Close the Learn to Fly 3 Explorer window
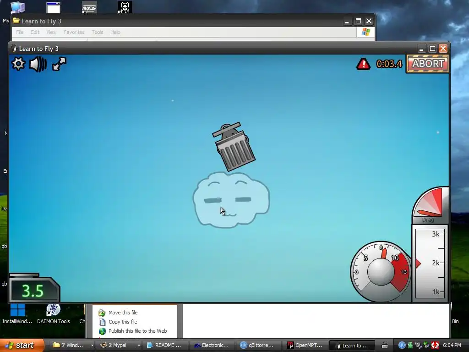Image resolution: width=469 pixels, height=352 pixels. [369, 21]
